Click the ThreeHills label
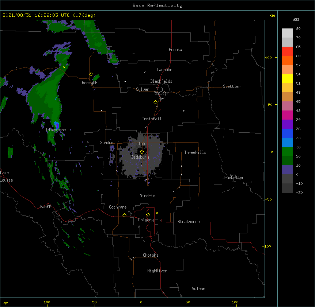This screenshot has height=307, width=315. point(195,152)
